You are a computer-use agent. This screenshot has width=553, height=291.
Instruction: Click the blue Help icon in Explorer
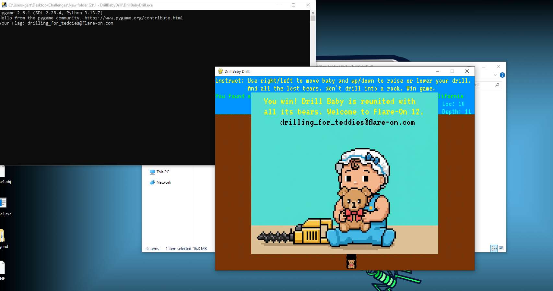[x=502, y=75]
